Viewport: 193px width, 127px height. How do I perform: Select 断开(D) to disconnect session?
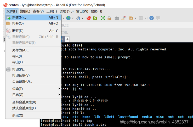[x=33, y=31]
